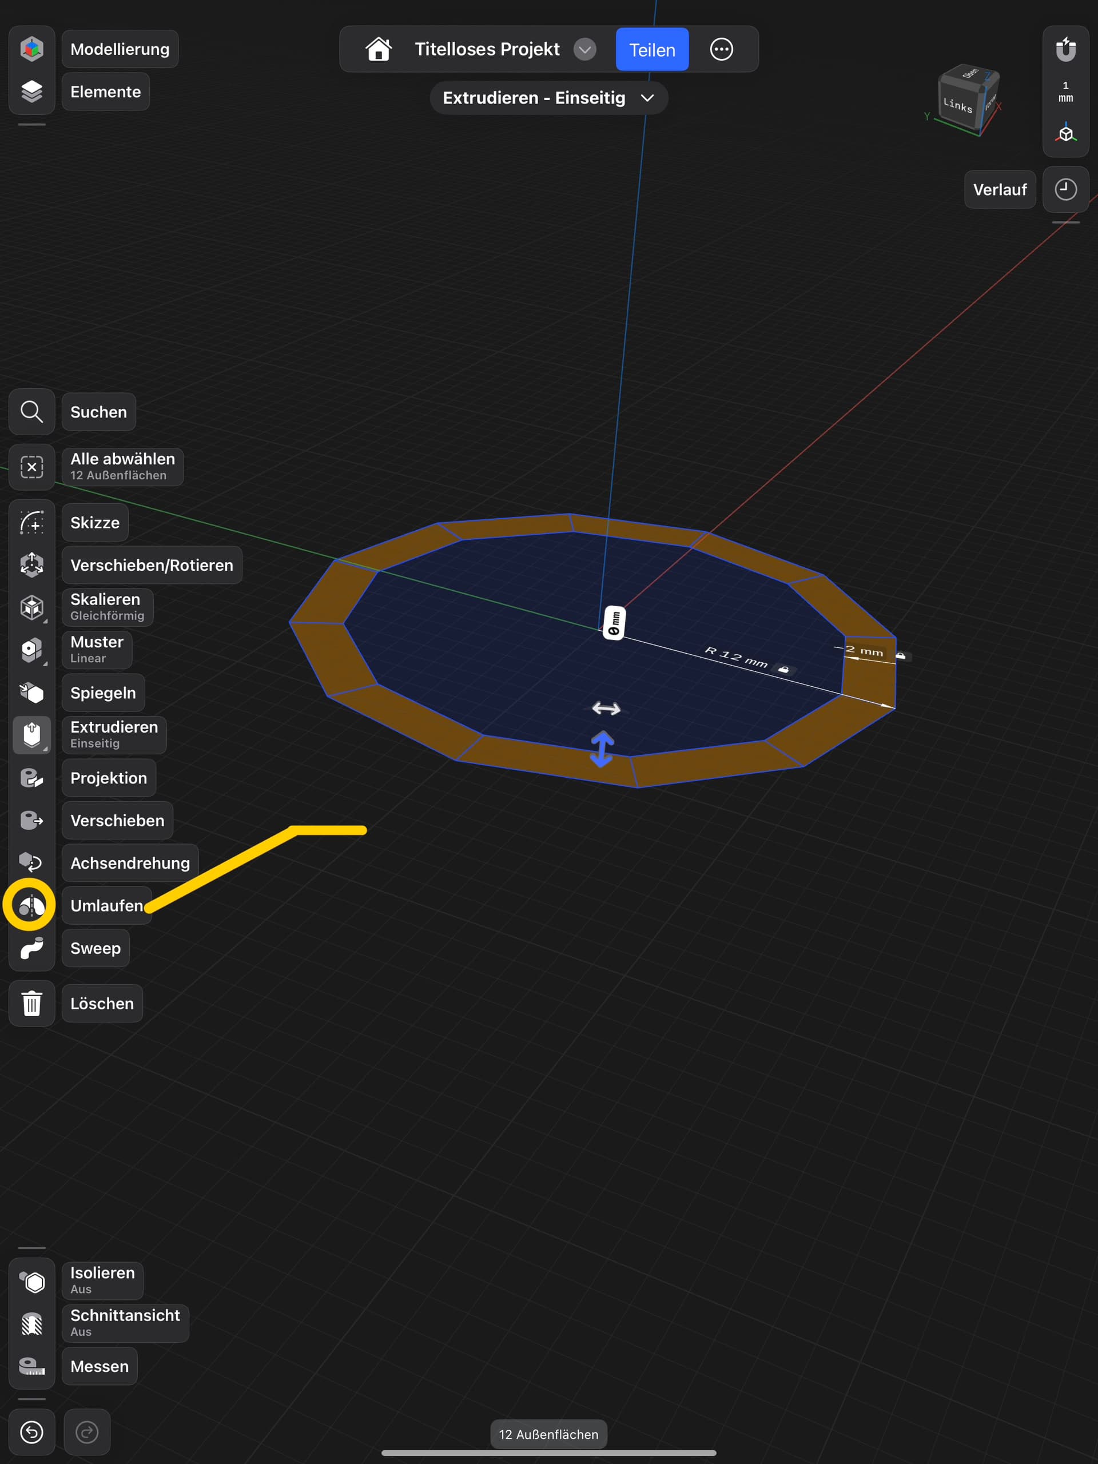Click the Extrudieren Einseitig label

(114, 735)
